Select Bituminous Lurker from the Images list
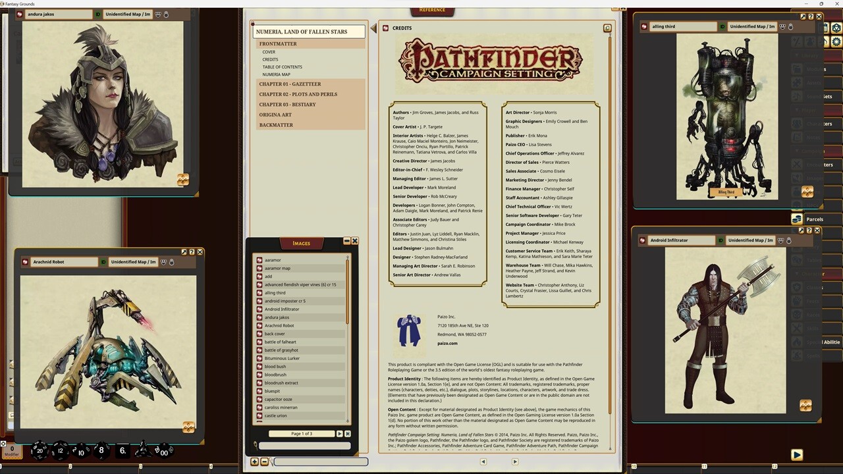Screen dimensions: 843x474 282,357
